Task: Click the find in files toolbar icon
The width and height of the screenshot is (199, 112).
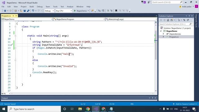Action: tap(92, 11)
